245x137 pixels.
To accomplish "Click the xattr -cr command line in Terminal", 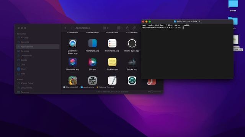I will [163, 28].
